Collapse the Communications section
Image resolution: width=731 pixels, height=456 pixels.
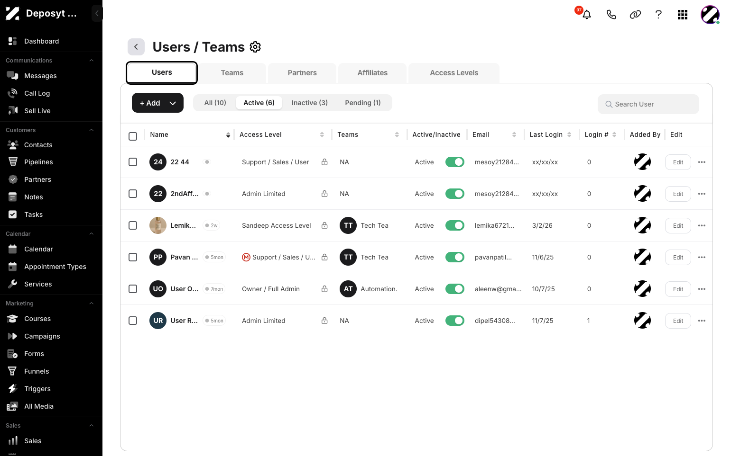pyautogui.click(x=92, y=61)
